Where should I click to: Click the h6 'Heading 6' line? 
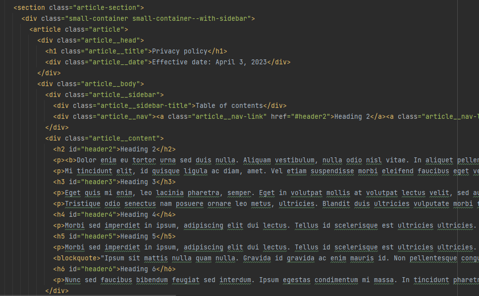(114, 269)
